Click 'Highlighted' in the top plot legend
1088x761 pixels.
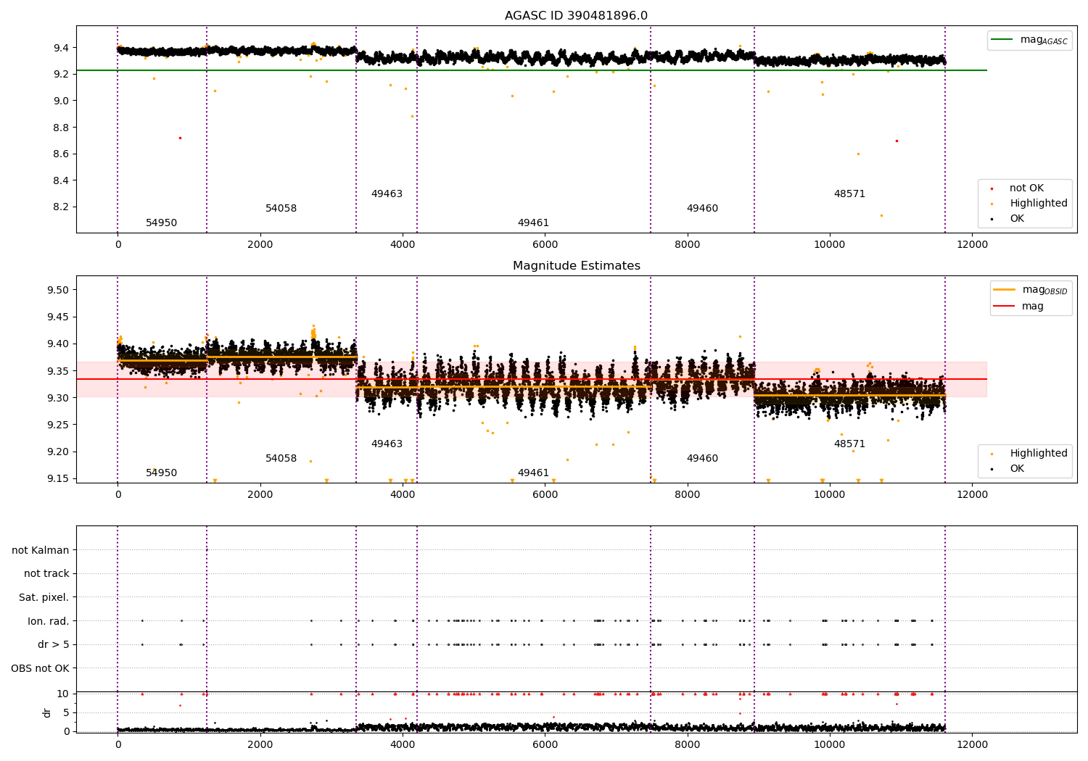tap(1039, 204)
